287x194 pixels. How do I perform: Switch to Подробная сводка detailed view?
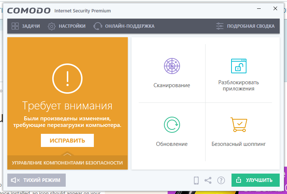tap(245, 26)
